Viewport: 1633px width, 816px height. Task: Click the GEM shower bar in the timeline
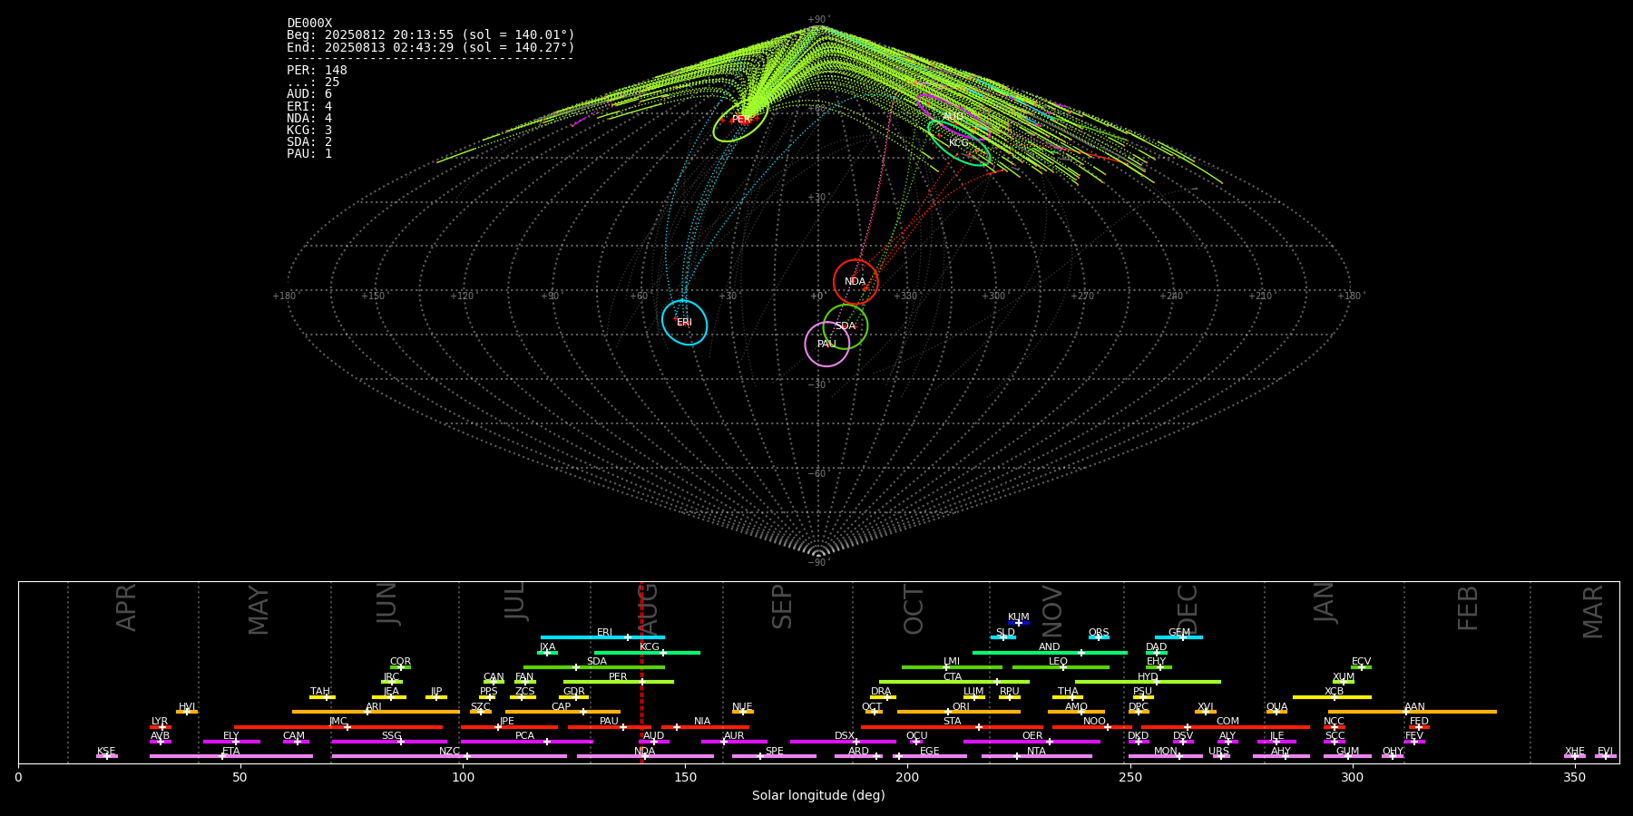click(1178, 637)
